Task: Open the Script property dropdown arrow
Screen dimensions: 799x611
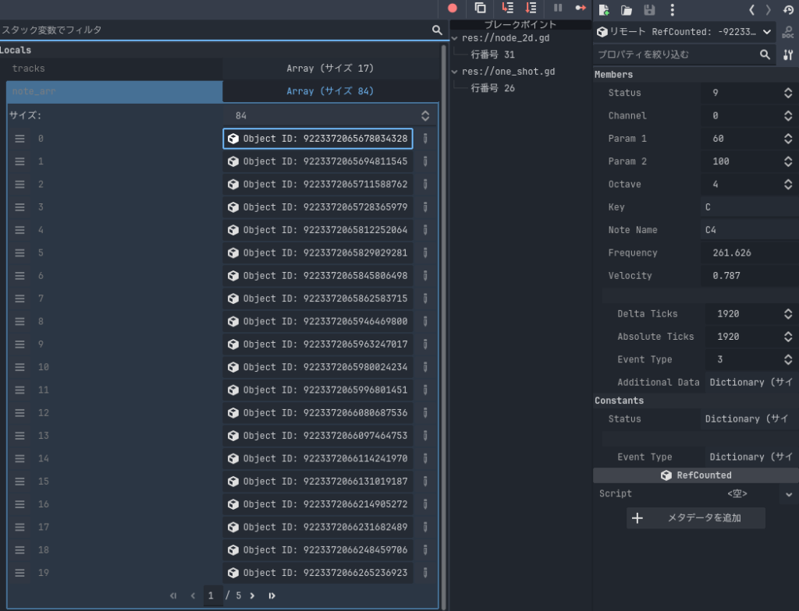Action: (789, 494)
